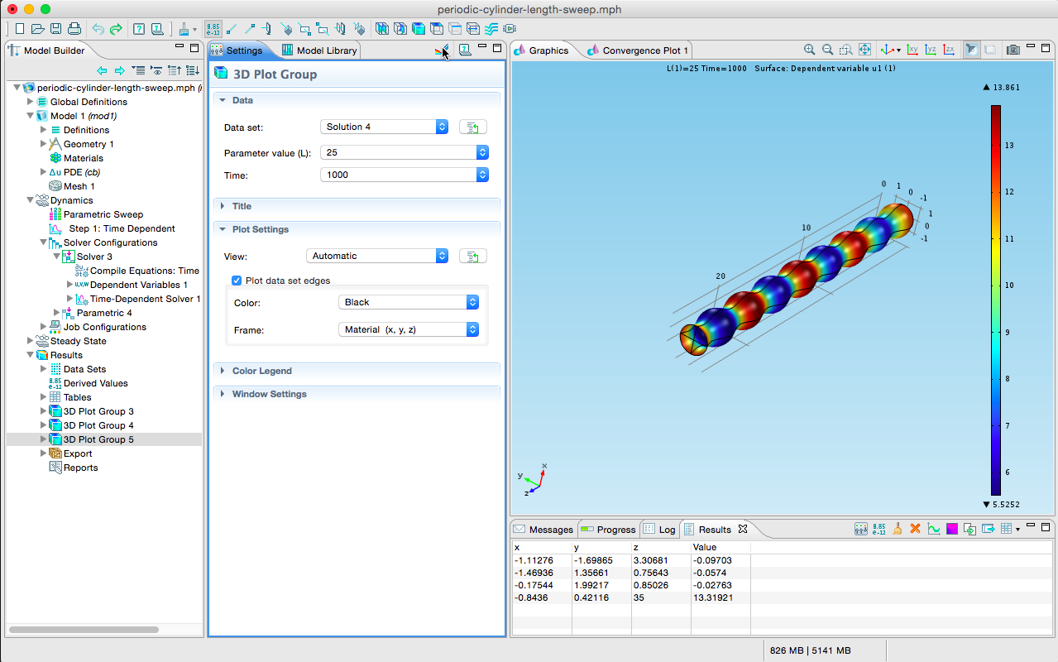Screen dimensions: 1058x662
Task: Open the Data set dropdown
Action: pyautogui.click(x=385, y=127)
